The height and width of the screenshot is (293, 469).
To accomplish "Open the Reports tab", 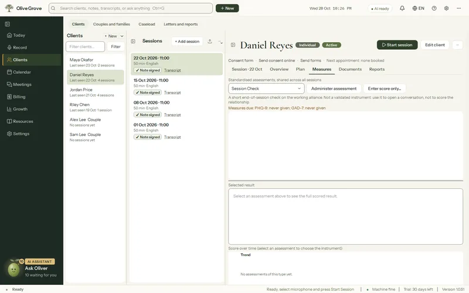I will 376,69.
